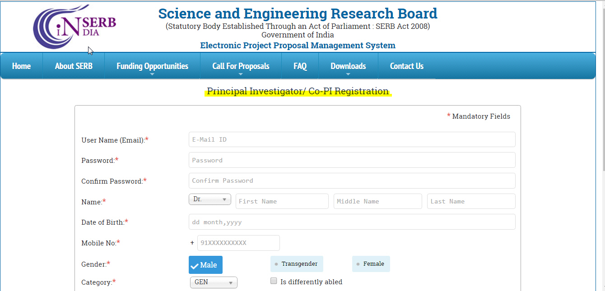Open the Home menu item
This screenshot has height=291, width=605.
click(21, 65)
